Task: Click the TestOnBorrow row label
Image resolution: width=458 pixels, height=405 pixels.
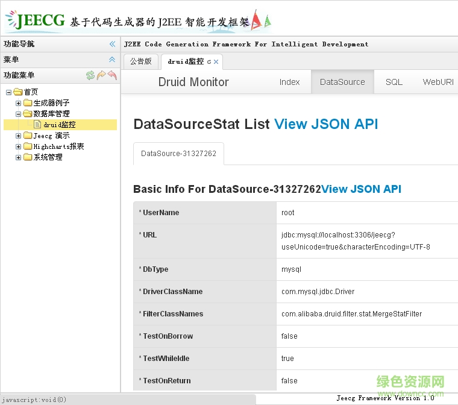Action: point(168,336)
